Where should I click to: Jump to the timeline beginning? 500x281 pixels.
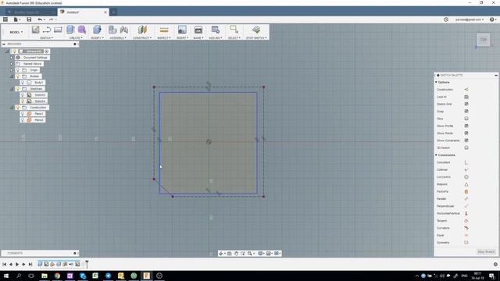pos(4,264)
